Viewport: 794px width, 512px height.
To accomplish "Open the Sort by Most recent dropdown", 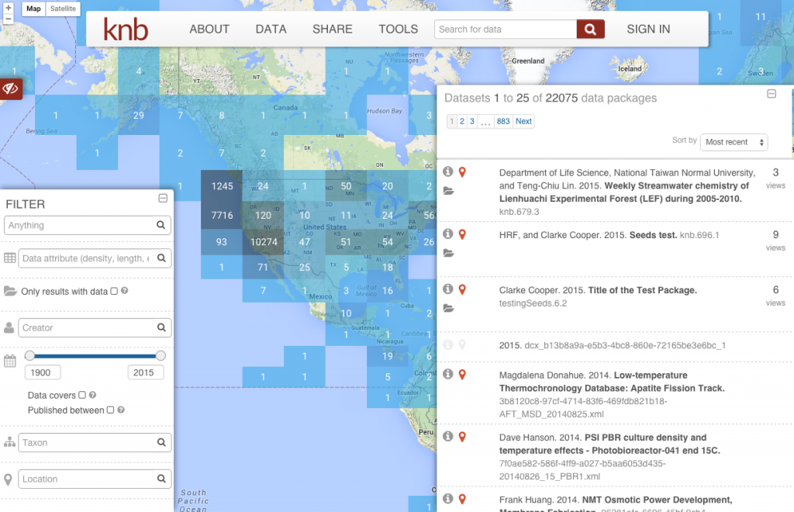I will (733, 142).
